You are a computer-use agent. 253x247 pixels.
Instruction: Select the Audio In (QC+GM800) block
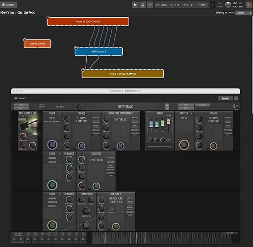pos(88,21)
